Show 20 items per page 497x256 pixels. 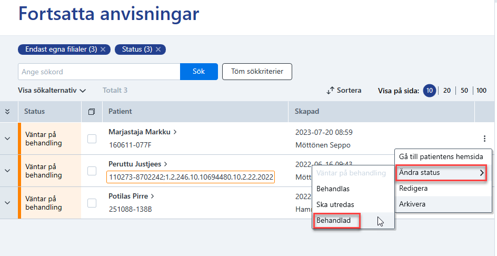(x=447, y=91)
